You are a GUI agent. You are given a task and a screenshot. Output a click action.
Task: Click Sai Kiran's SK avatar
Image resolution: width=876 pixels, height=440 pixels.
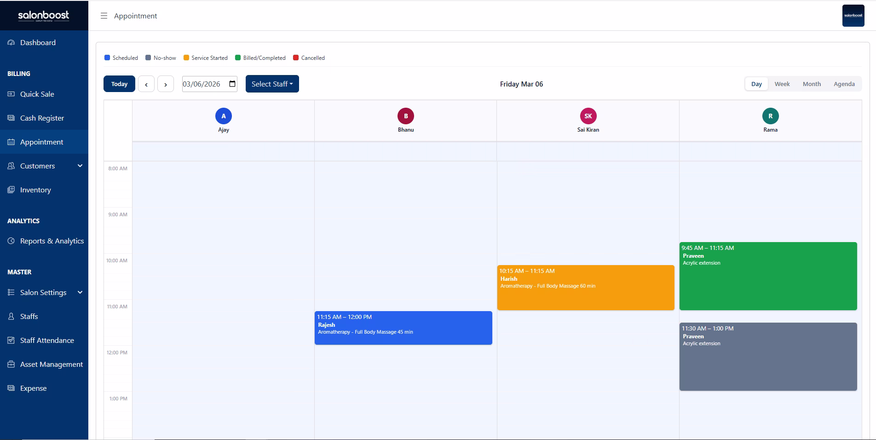tap(588, 116)
